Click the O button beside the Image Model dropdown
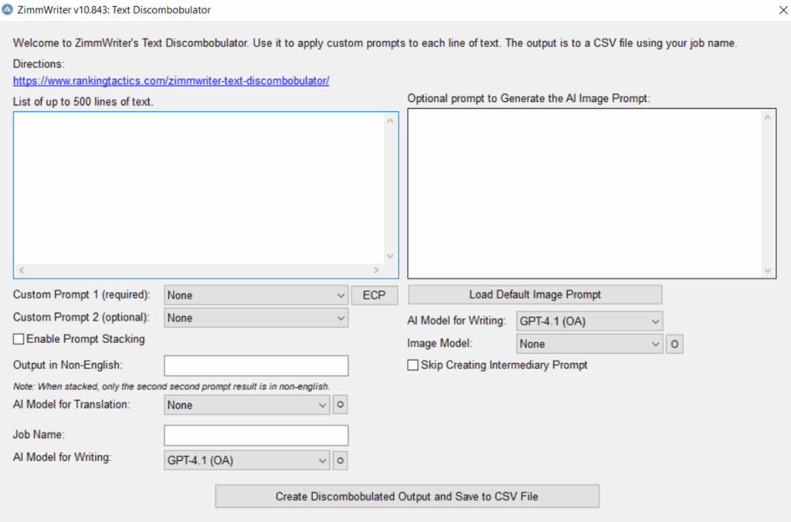Image resolution: width=791 pixels, height=522 pixels. click(x=674, y=344)
